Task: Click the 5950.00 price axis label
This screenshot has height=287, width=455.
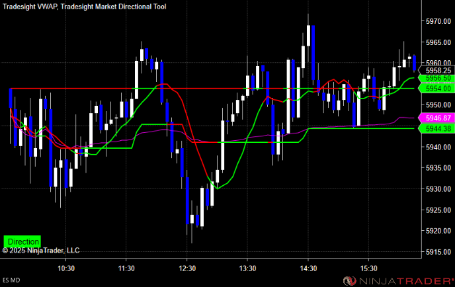Action: tap(438, 104)
